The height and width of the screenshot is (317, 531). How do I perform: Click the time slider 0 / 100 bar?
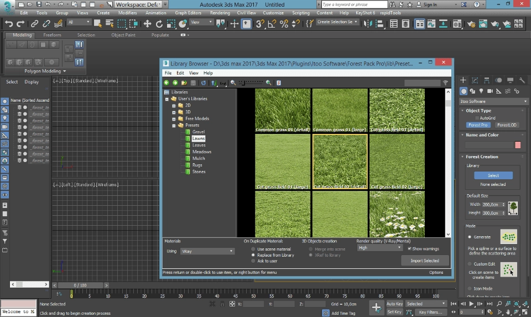(x=80, y=285)
